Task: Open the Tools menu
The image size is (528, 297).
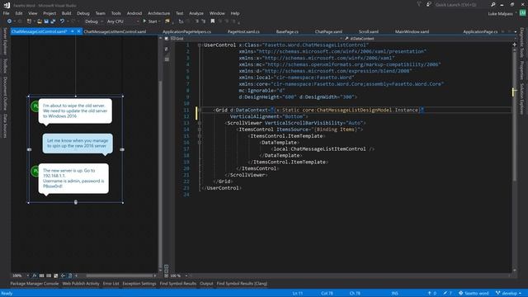Action: 115,13
